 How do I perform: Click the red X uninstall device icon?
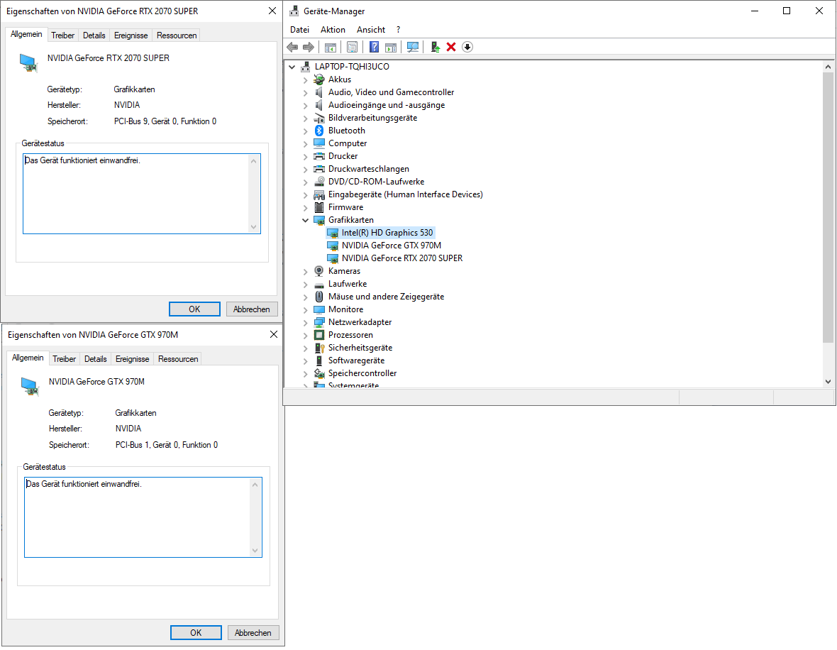point(451,47)
